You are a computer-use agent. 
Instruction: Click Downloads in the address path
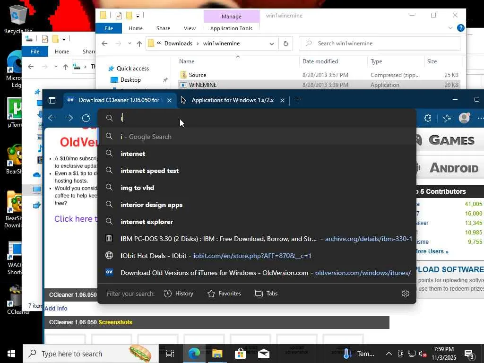click(x=178, y=43)
